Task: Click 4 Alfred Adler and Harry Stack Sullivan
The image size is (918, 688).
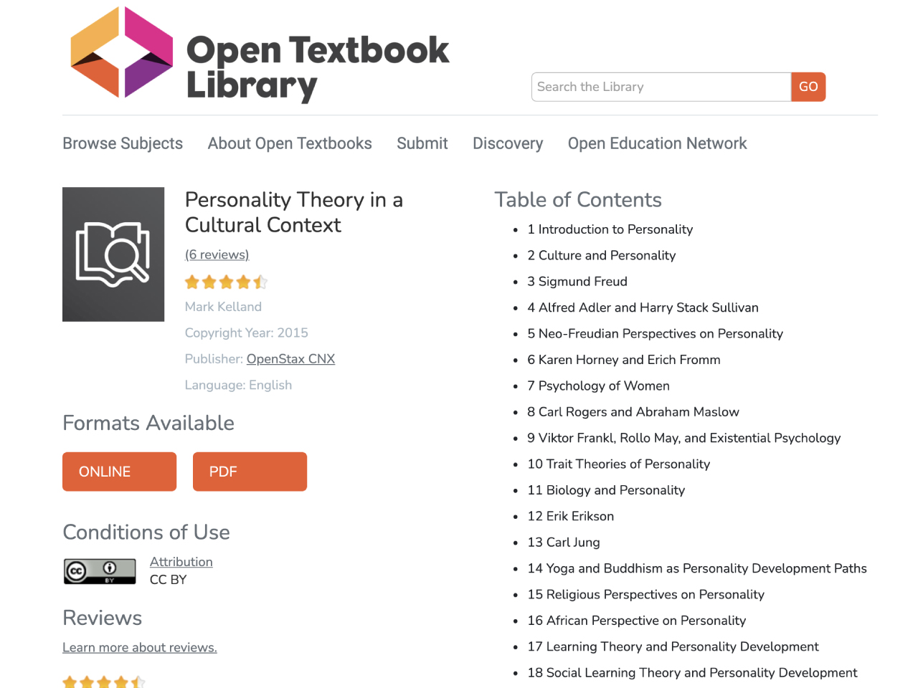Action: 643,307
